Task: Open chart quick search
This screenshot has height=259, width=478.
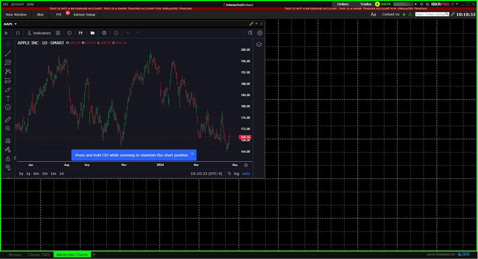Action: click(x=250, y=33)
